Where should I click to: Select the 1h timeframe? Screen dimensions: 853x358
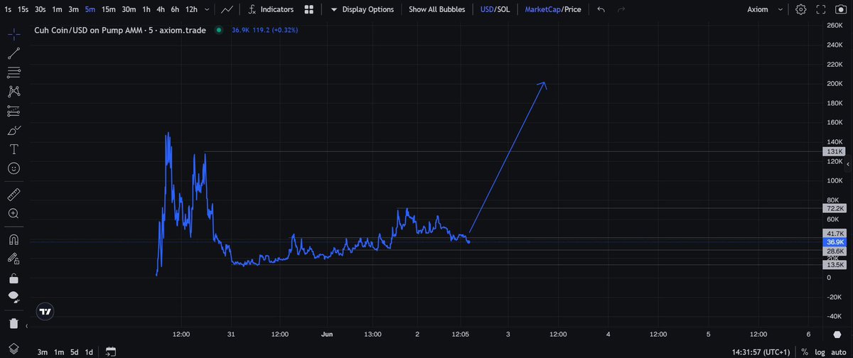146,9
